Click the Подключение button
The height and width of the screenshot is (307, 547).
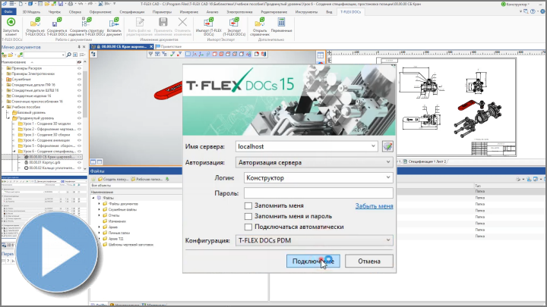click(x=313, y=261)
